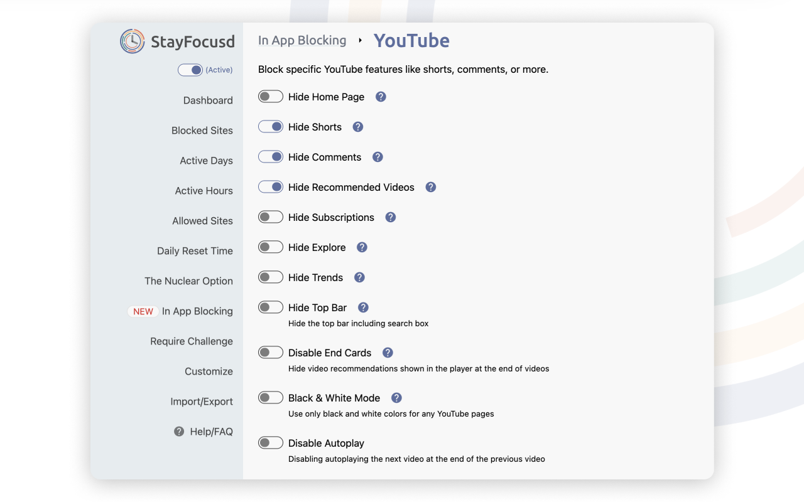804x502 pixels.
Task: Turn off the Hide Shorts toggle
Action: pos(271,127)
